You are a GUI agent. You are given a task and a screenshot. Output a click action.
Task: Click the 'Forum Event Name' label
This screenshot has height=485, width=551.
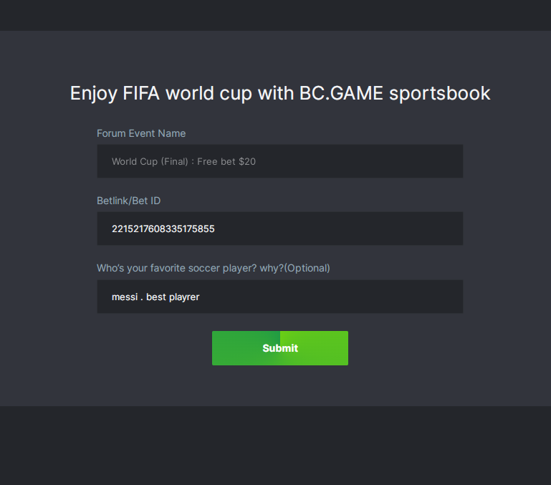point(141,133)
